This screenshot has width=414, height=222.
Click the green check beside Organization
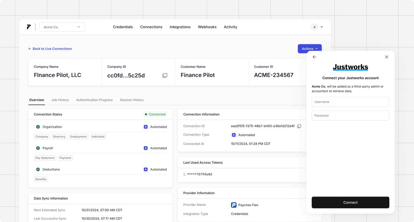[38, 127]
